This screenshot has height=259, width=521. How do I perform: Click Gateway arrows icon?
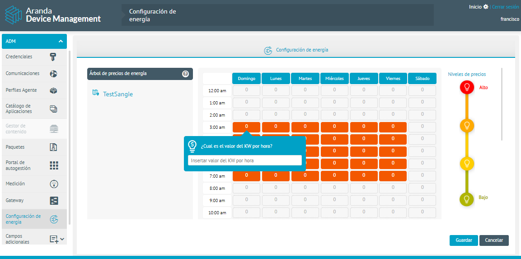[54, 201]
